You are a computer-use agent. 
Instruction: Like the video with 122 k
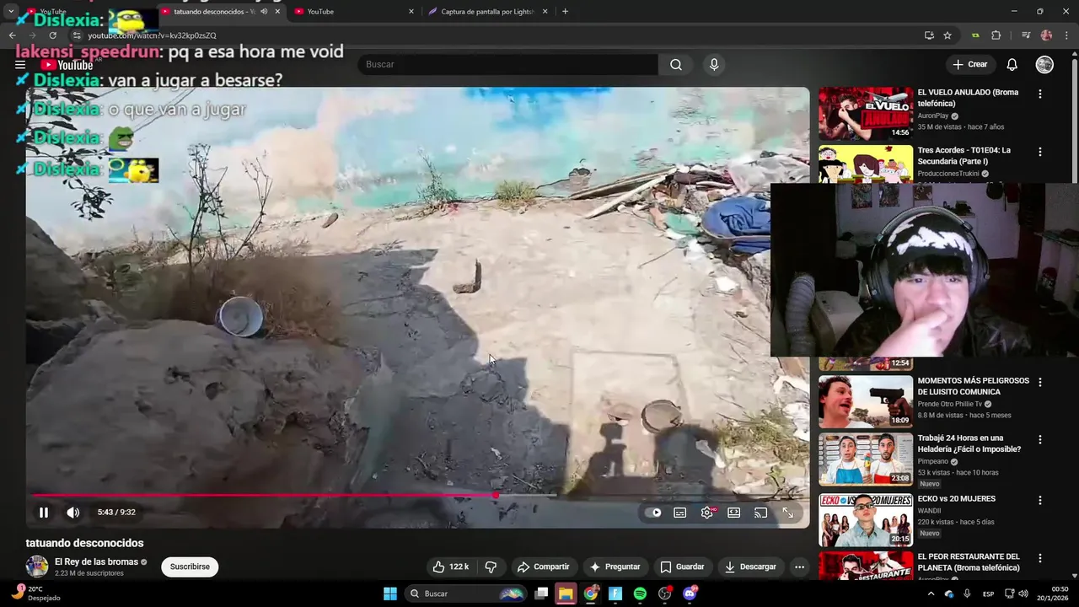(x=451, y=567)
